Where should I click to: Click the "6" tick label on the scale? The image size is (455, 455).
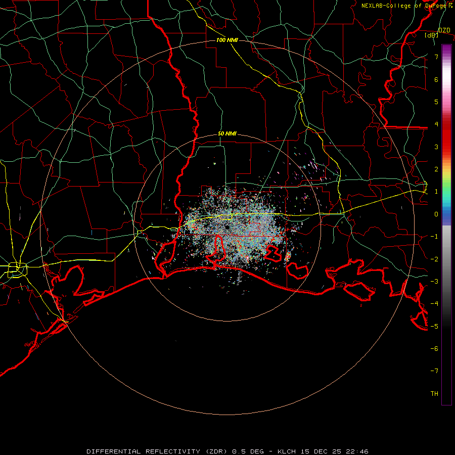pos(436,79)
